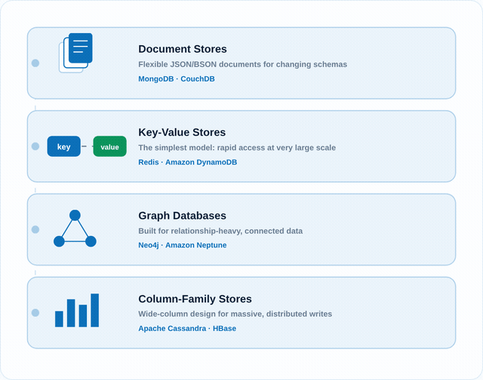Click 'Built for relationship-heavy, connected data'

220,231
